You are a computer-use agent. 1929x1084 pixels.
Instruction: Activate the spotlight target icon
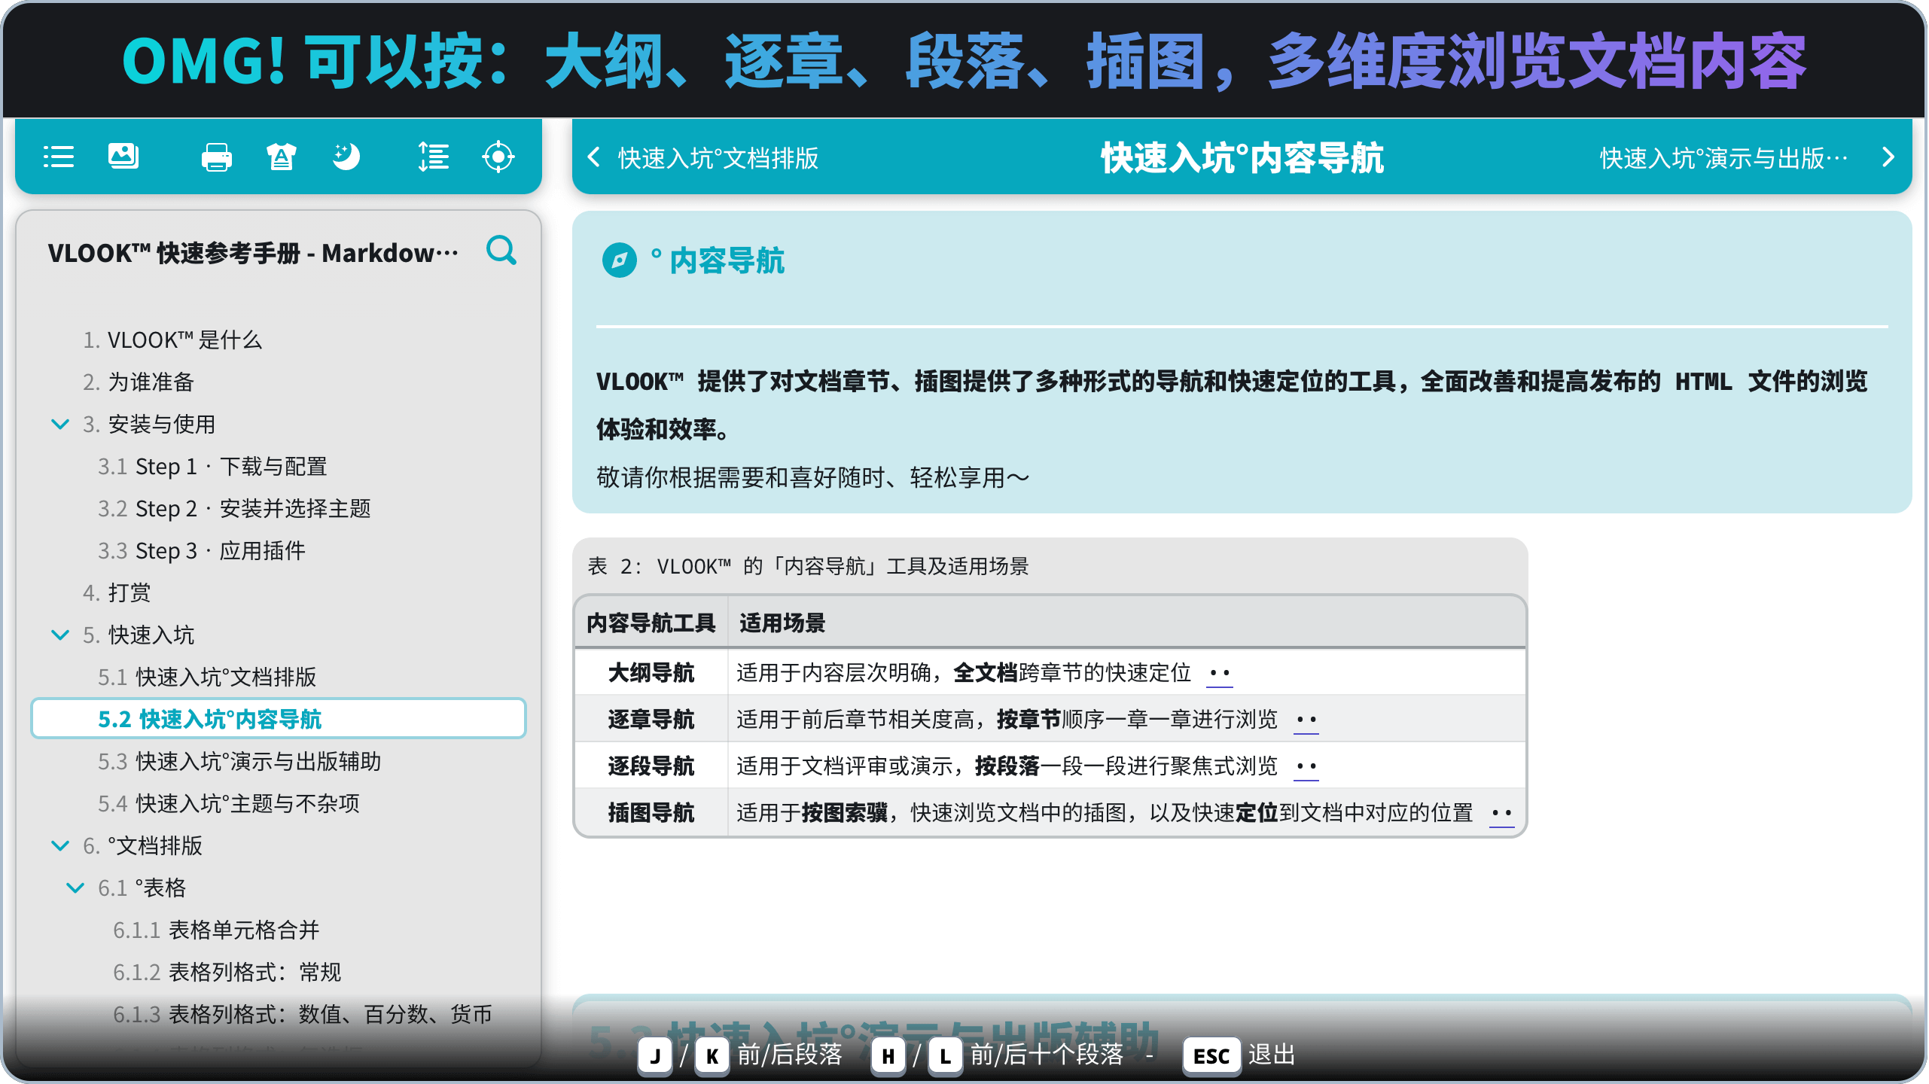click(x=498, y=157)
